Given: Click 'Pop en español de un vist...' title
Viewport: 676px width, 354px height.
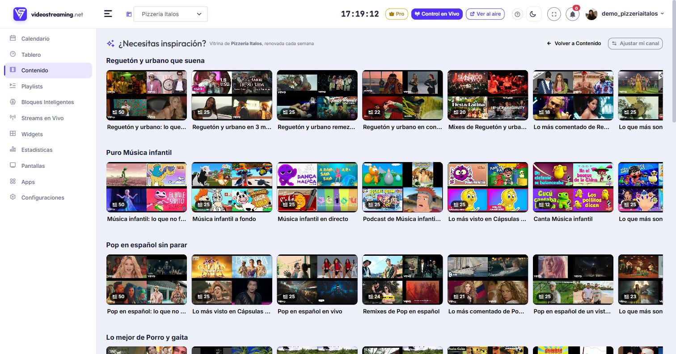Looking at the screenshot, I should coord(572,311).
